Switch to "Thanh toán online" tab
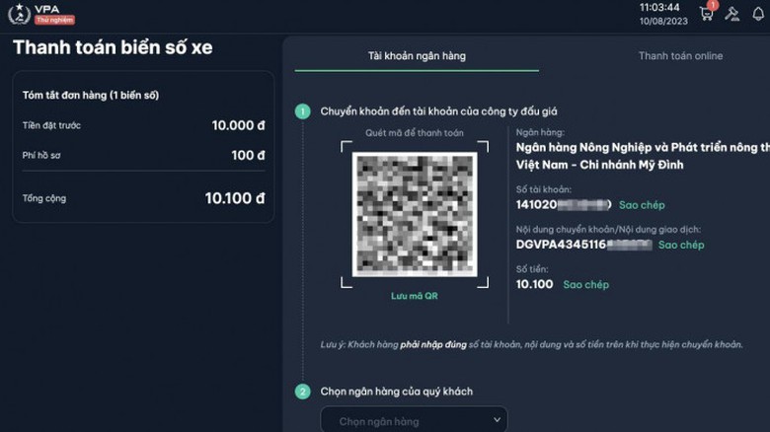 pyautogui.click(x=680, y=56)
